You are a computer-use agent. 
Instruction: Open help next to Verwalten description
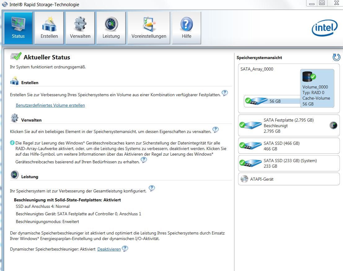pyautogui.click(x=215, y=130)
